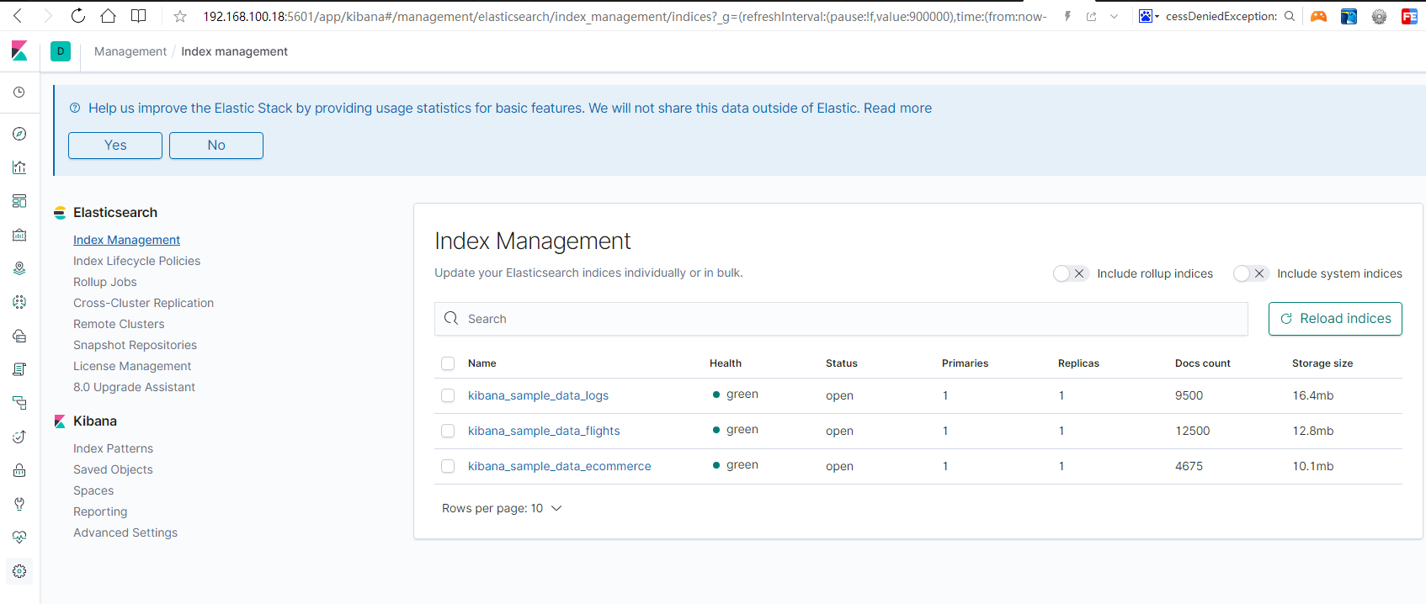Open Dev Tools from the sidebar icon
Screen dimensions: 1426x604
[x=19, y=504]
